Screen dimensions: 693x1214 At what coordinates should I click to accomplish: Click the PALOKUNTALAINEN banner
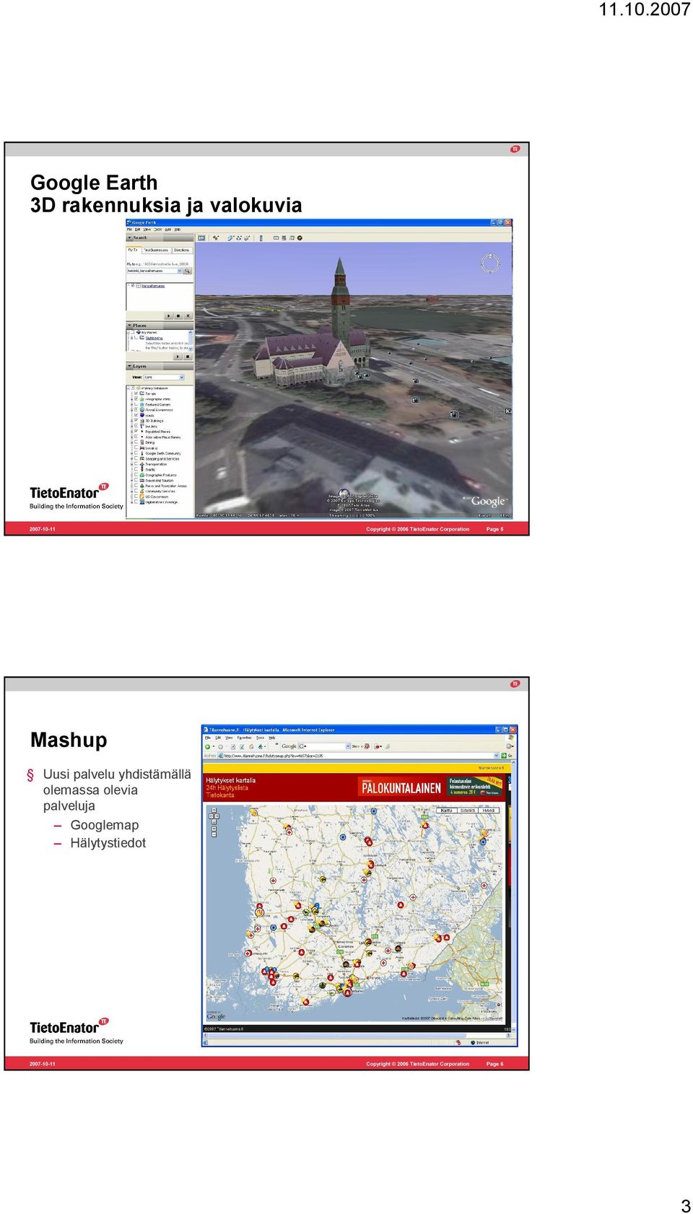coord(401,786)
